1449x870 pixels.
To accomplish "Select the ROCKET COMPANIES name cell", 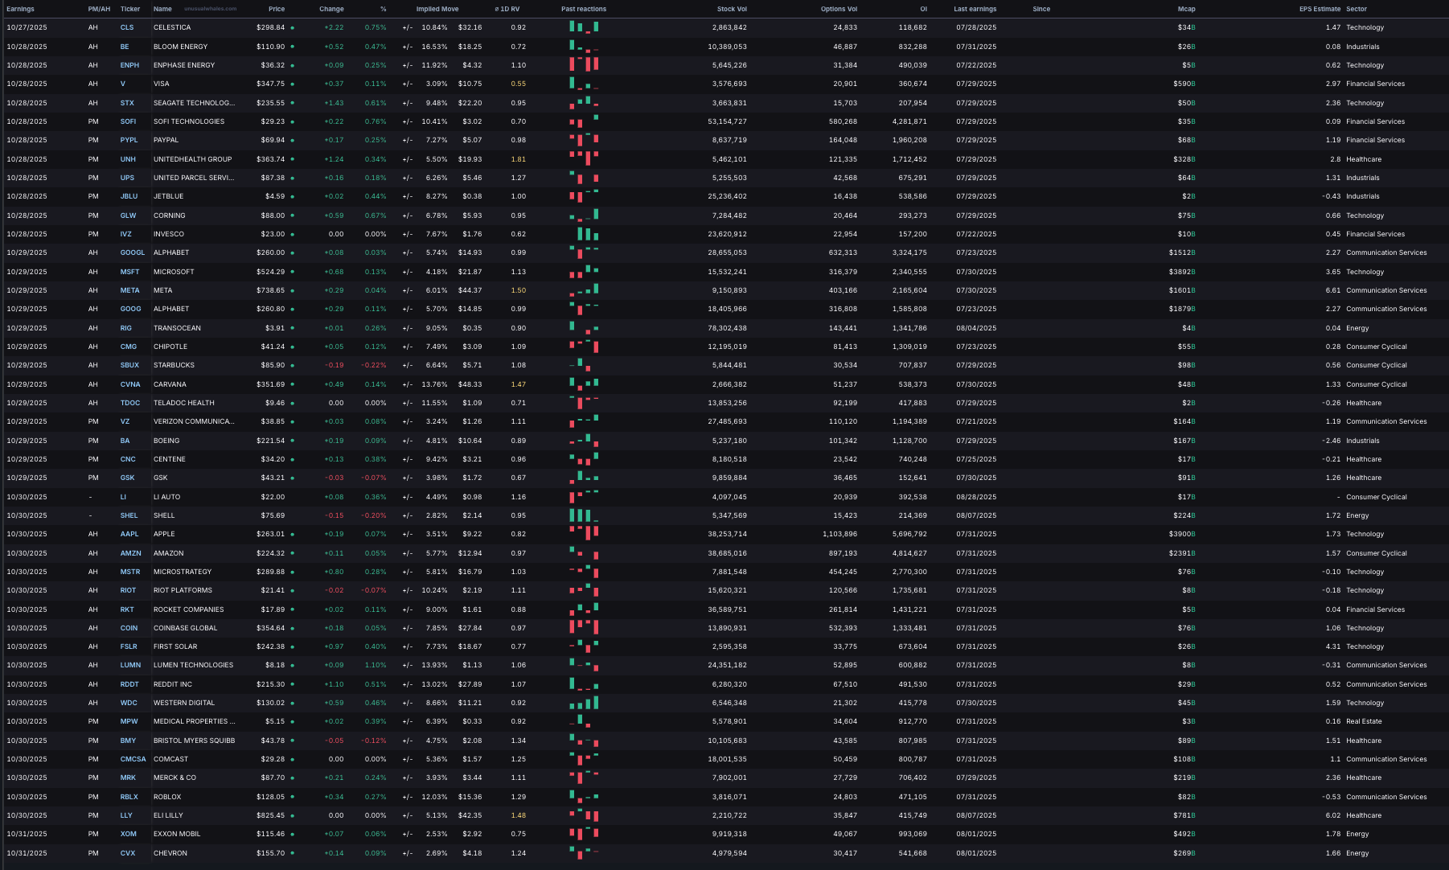I will (188, 609).
